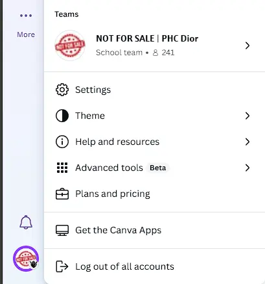Click the Help info circle icon

coord(62,142)
